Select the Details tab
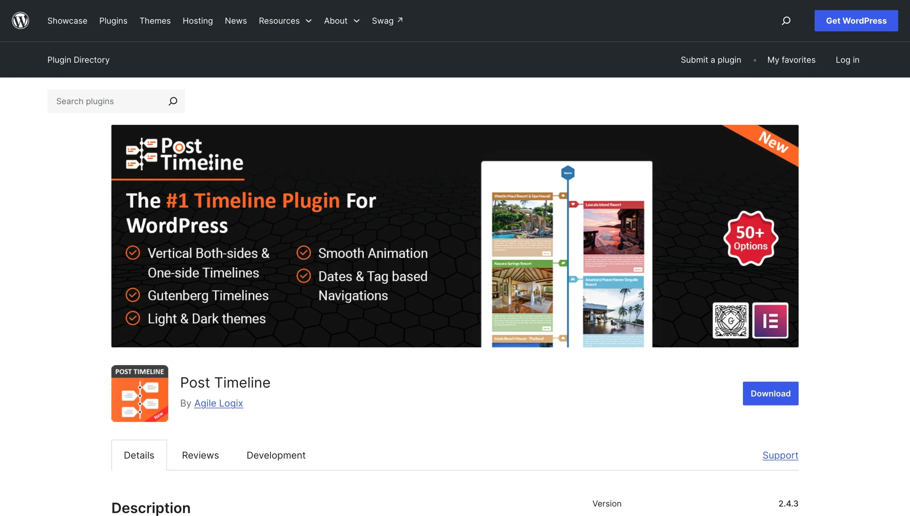Viewport: 910px width, 516px height. (x=139, y=455)
